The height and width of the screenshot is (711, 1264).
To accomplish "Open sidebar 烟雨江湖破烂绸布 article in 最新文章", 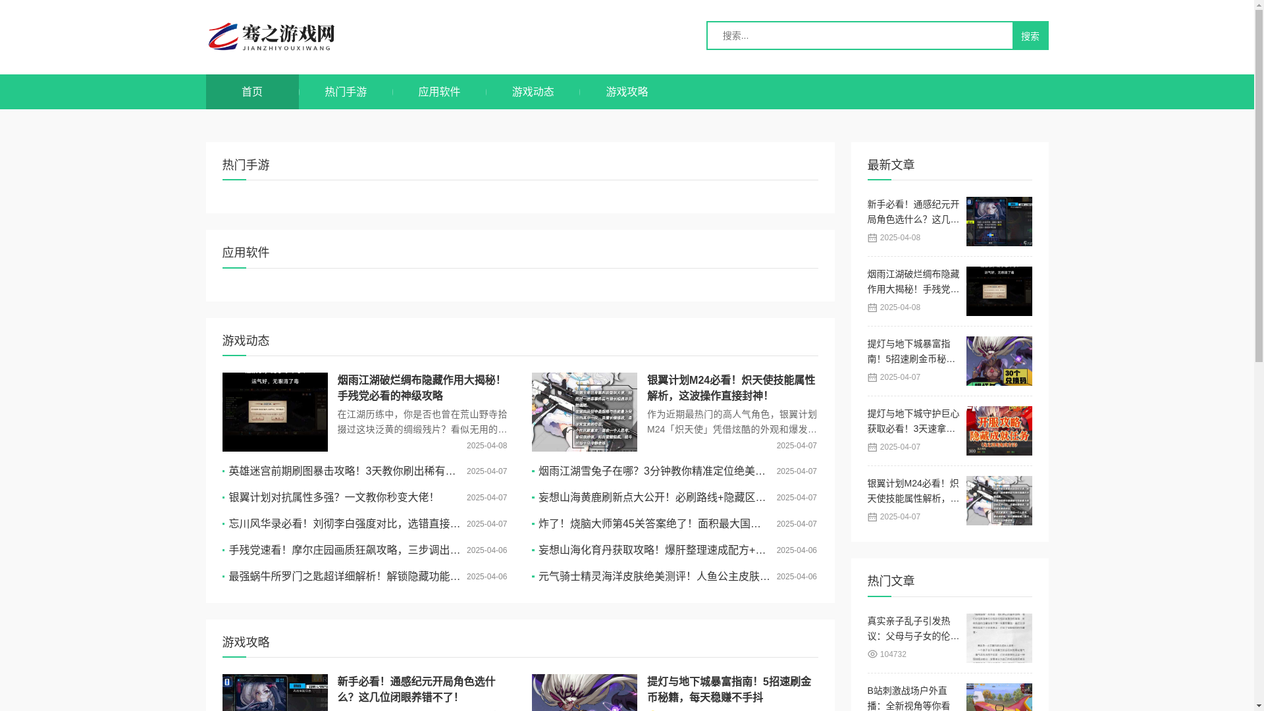I will (x=913, y=282).
